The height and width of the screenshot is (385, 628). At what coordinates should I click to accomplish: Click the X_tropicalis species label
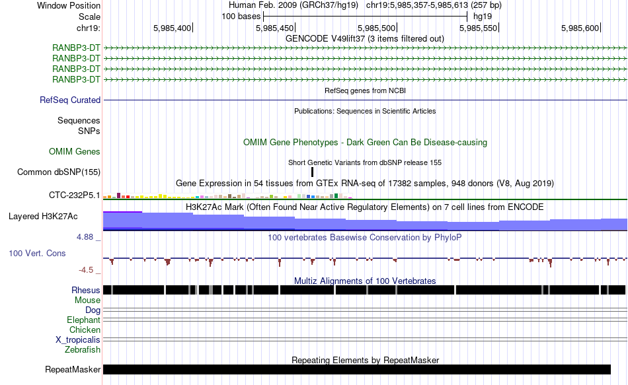78,340
